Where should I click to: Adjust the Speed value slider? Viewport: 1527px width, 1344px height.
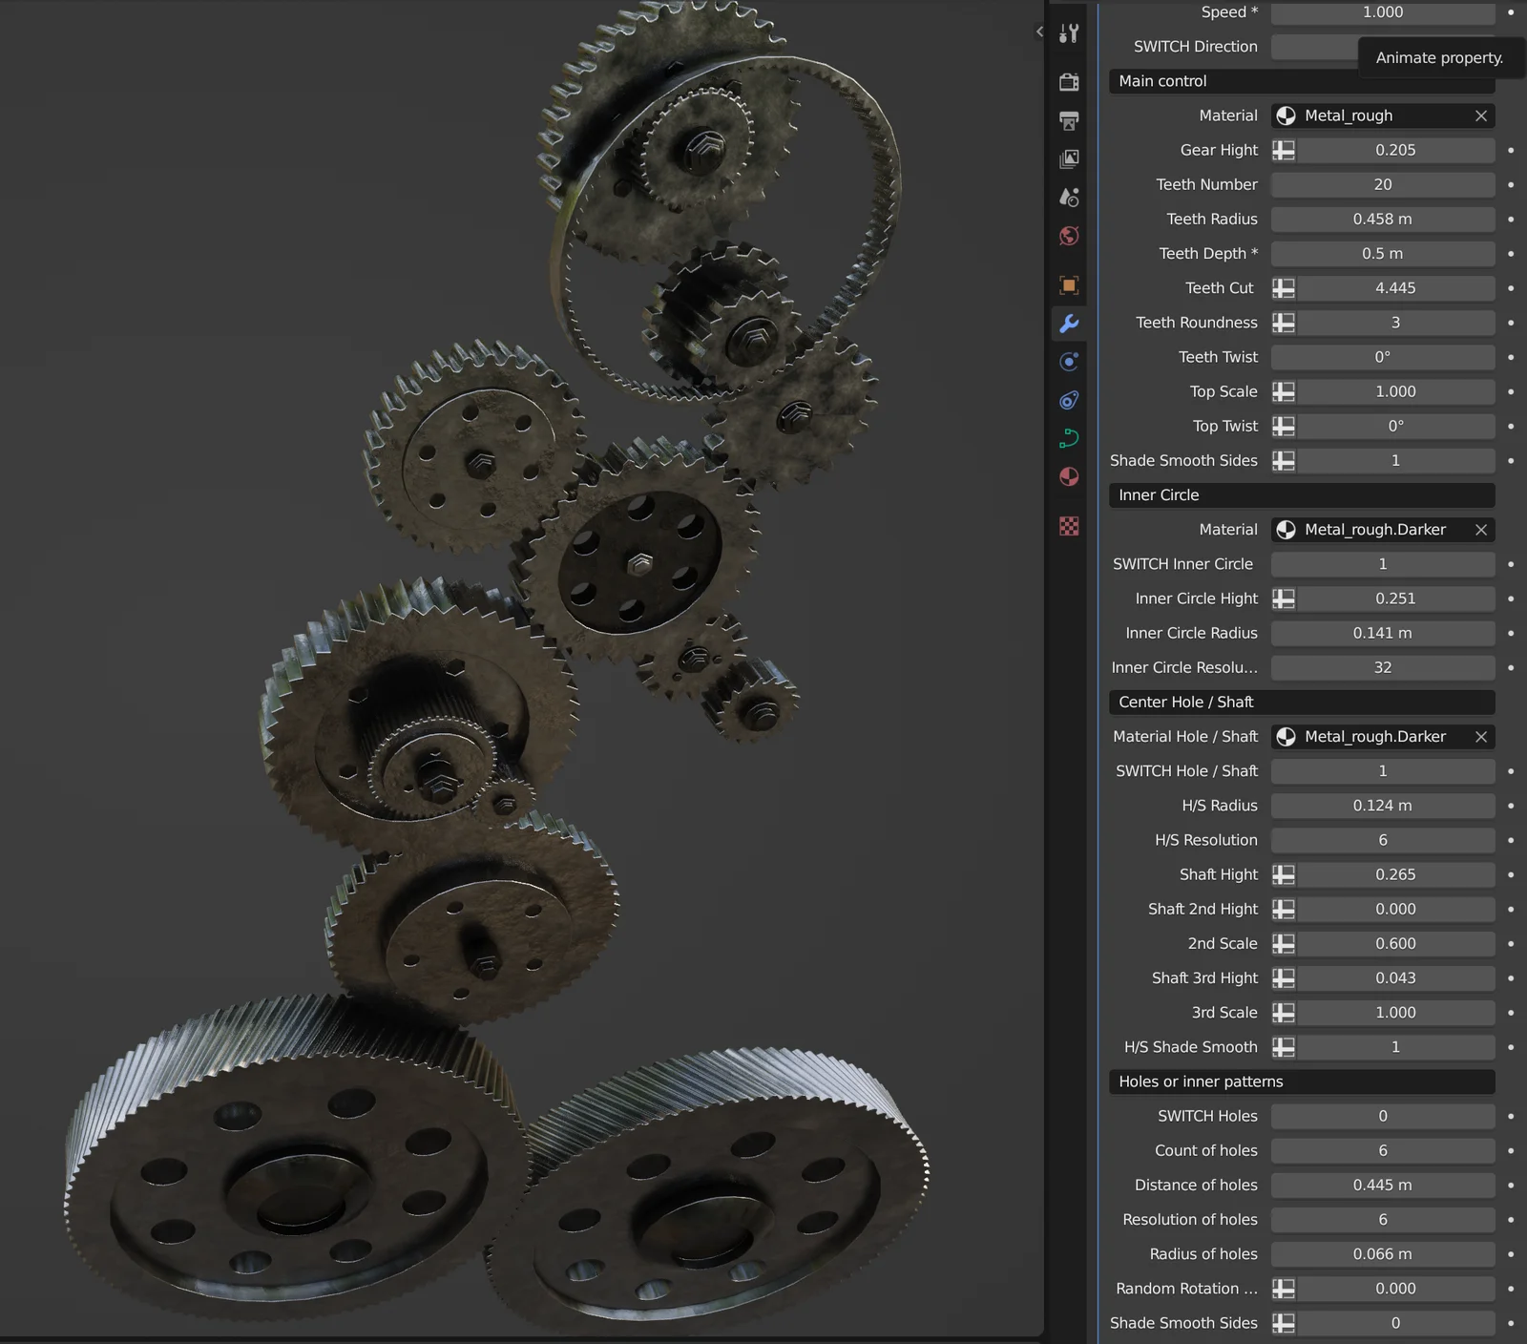pyautogui.click(x=1383, y=12)
